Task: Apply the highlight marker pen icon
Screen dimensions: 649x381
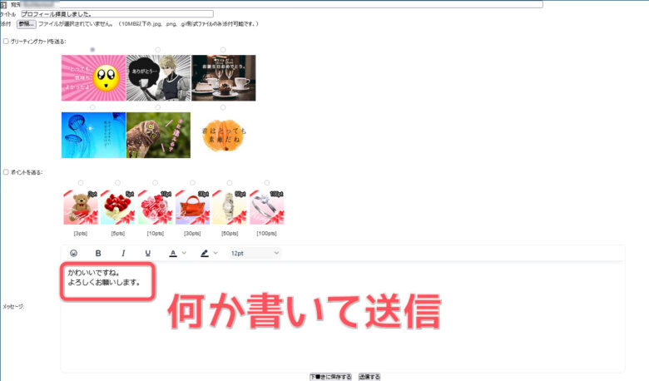Action: point(204,253)
